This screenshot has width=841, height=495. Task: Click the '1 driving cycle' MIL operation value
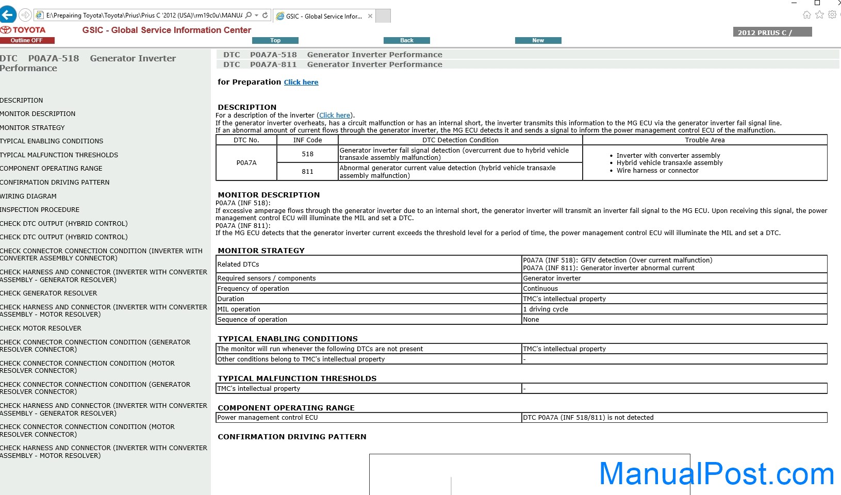(x=674, y=309)
